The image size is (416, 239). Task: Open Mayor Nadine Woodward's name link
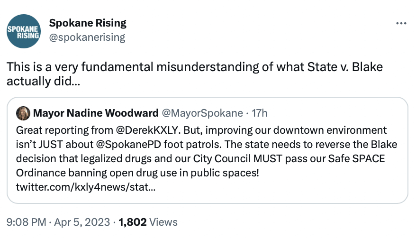click(96, 113)
